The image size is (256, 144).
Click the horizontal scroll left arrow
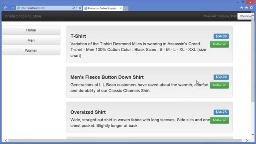[x=6, y=140]
